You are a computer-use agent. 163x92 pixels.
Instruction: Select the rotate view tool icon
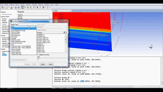22,7
